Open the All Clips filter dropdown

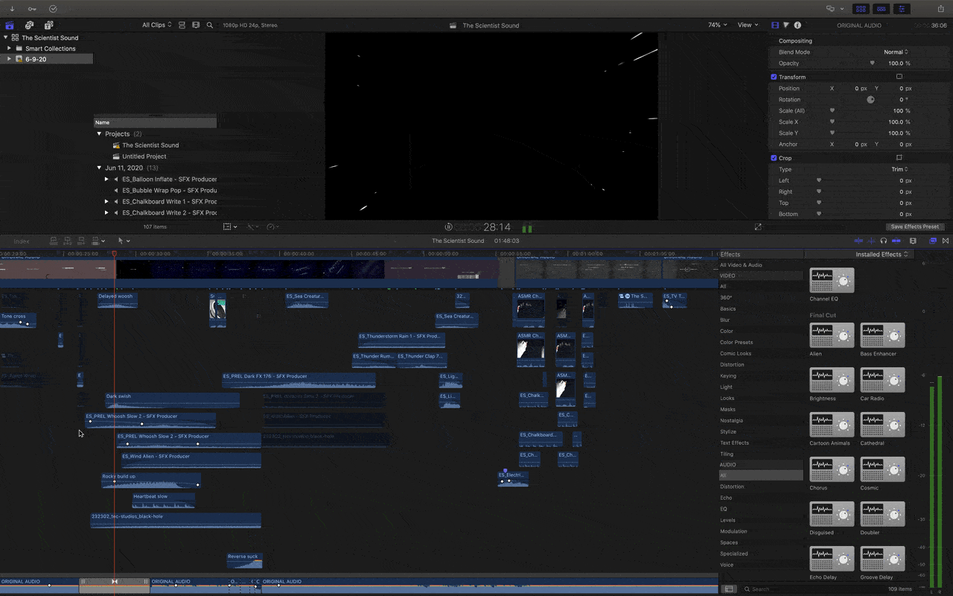pos(156,25)
